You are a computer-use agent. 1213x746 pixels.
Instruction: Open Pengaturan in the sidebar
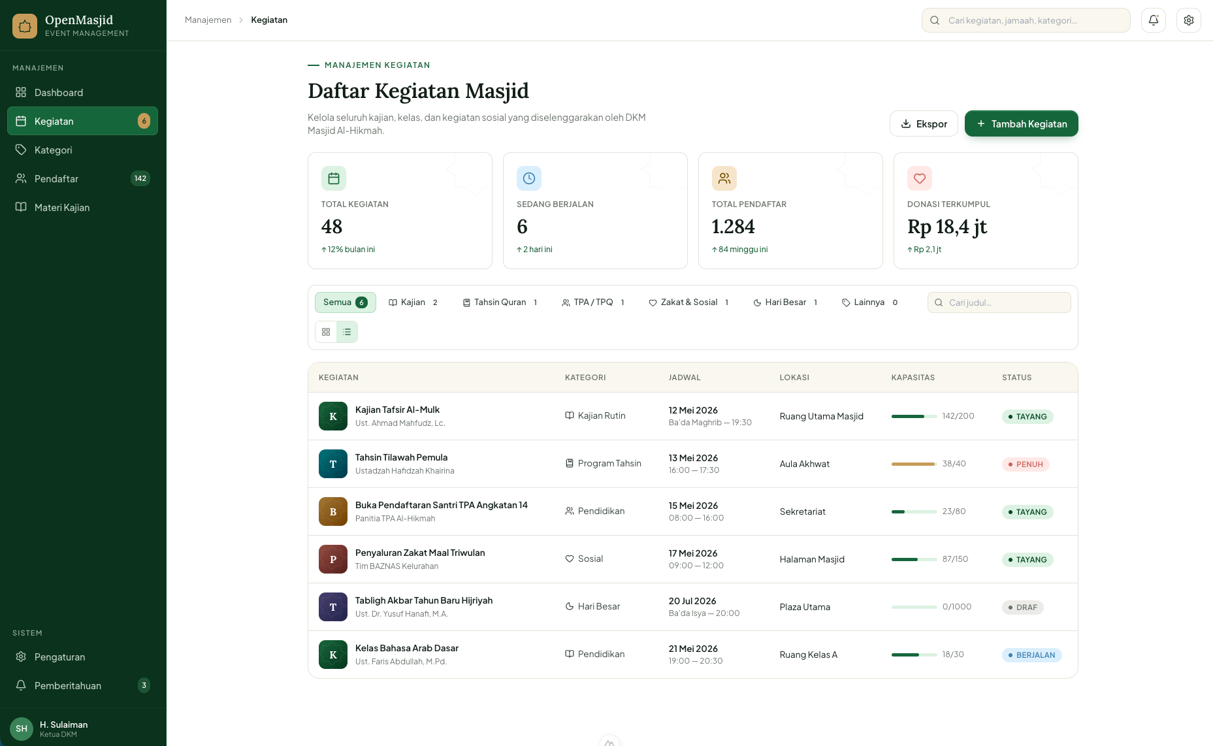[82, 657]
